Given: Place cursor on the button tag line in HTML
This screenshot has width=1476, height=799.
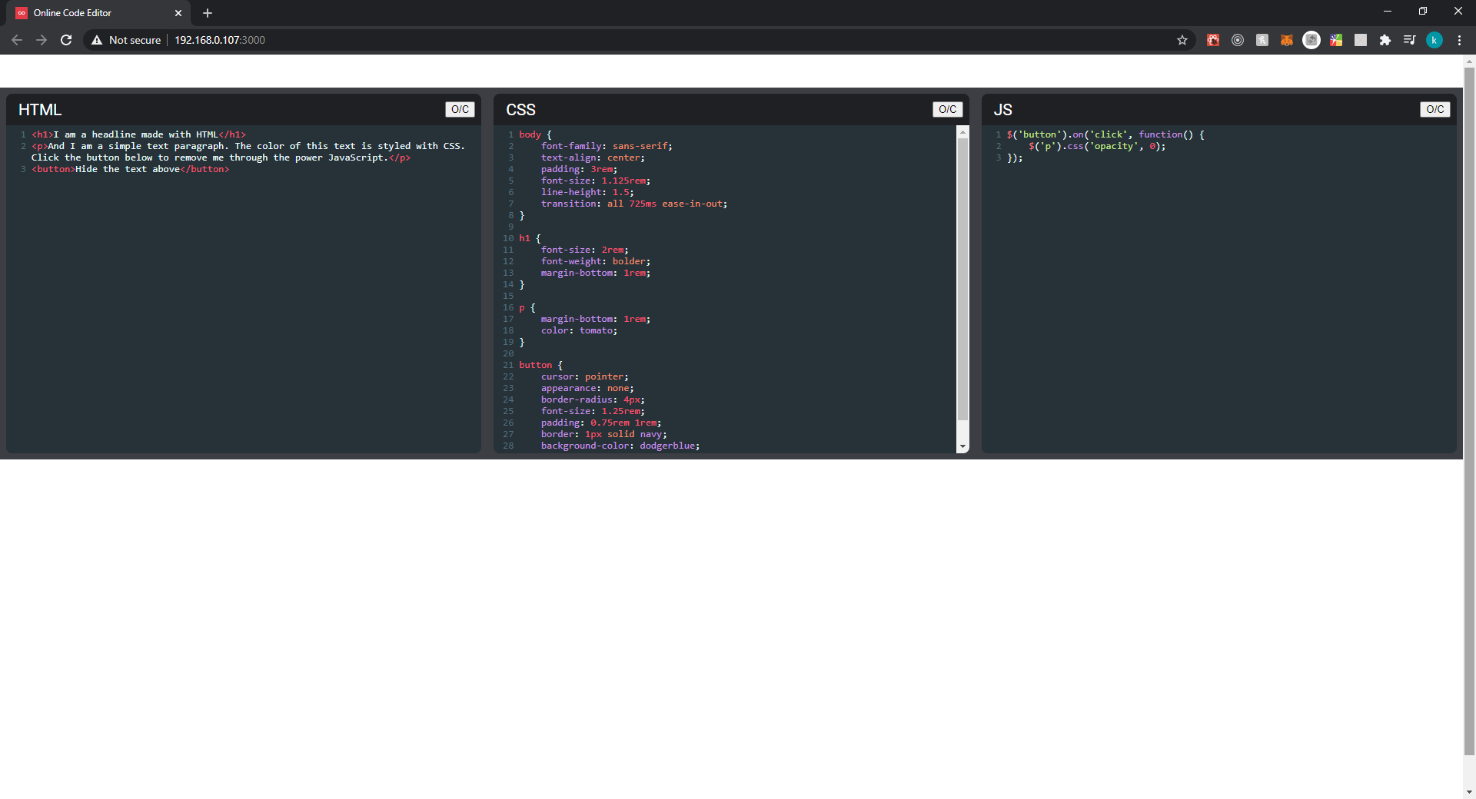Looking at the screenshot, I should point(130,169).
